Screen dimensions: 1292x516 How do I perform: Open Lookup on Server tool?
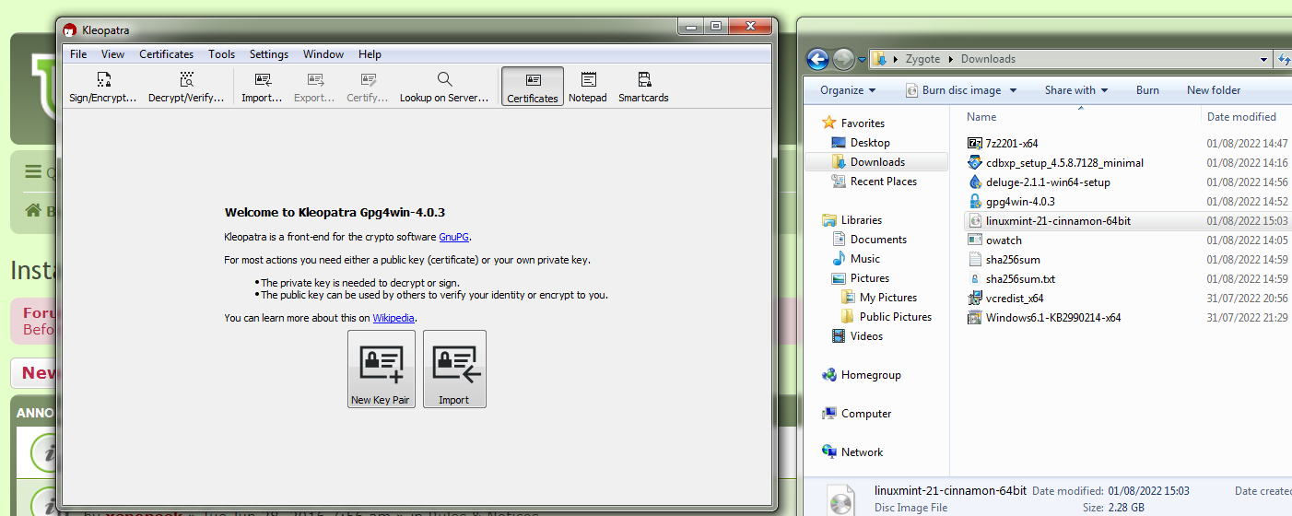(444, 87)
